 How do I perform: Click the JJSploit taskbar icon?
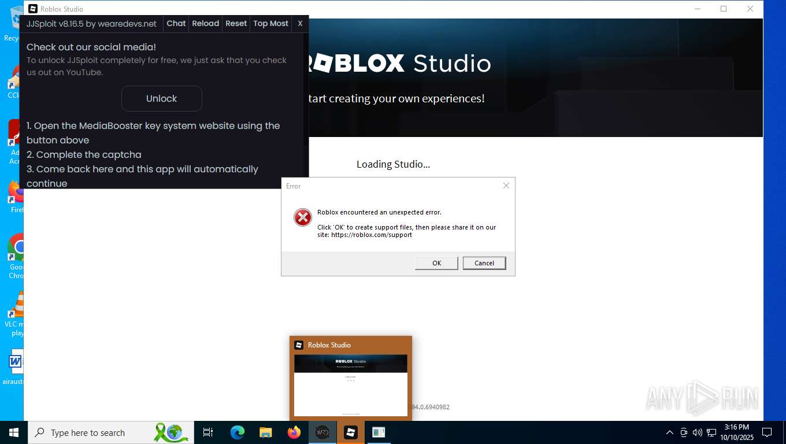tap(322, 432)
